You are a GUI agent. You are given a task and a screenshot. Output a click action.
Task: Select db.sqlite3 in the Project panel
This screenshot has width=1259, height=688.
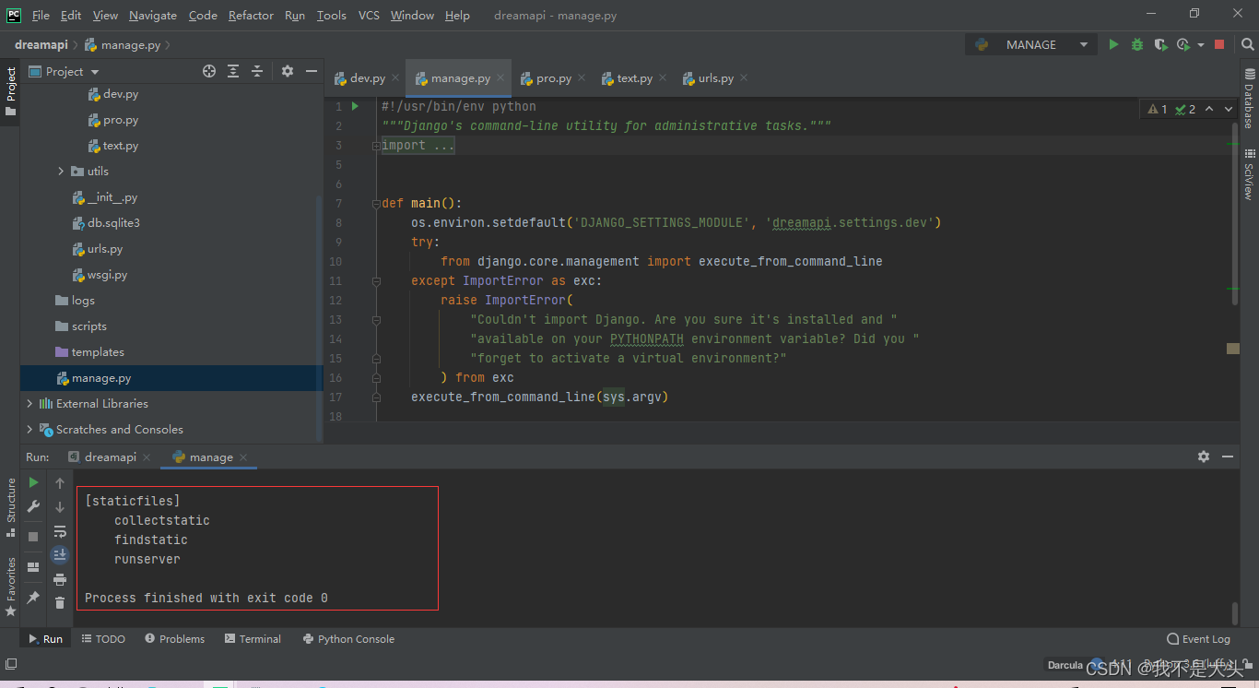point(114,222)
